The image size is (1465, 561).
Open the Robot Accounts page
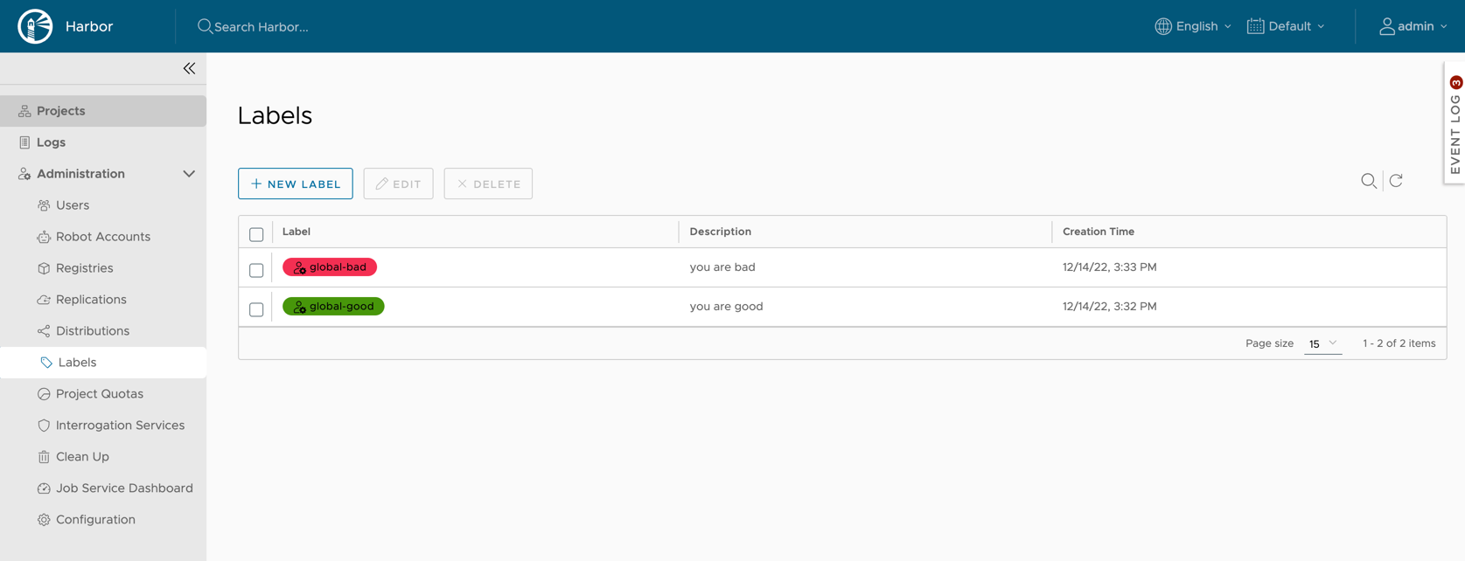[102, 237]
